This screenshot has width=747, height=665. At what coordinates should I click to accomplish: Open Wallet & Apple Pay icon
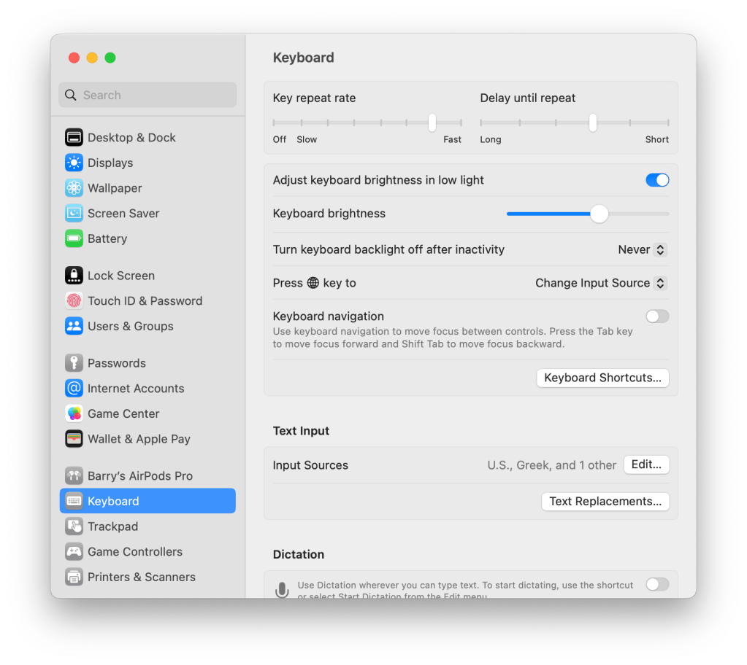coord(74,439)
